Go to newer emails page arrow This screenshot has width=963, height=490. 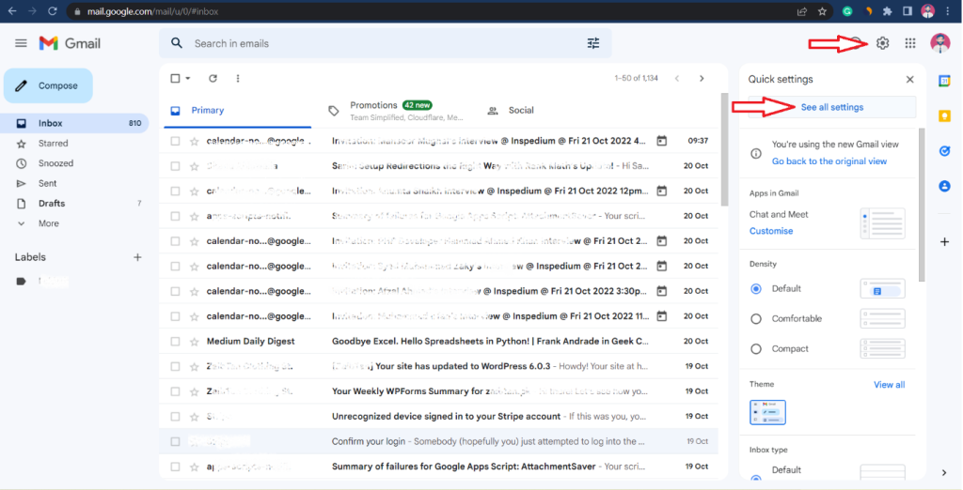(677, 79)
